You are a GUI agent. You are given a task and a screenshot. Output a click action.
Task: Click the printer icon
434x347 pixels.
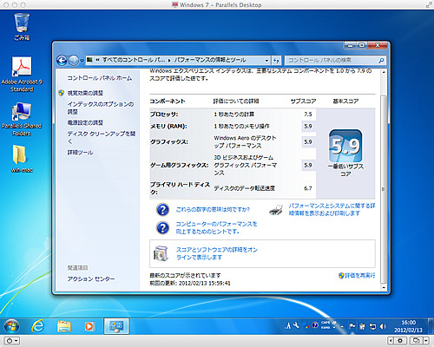[x=276, y=210]
